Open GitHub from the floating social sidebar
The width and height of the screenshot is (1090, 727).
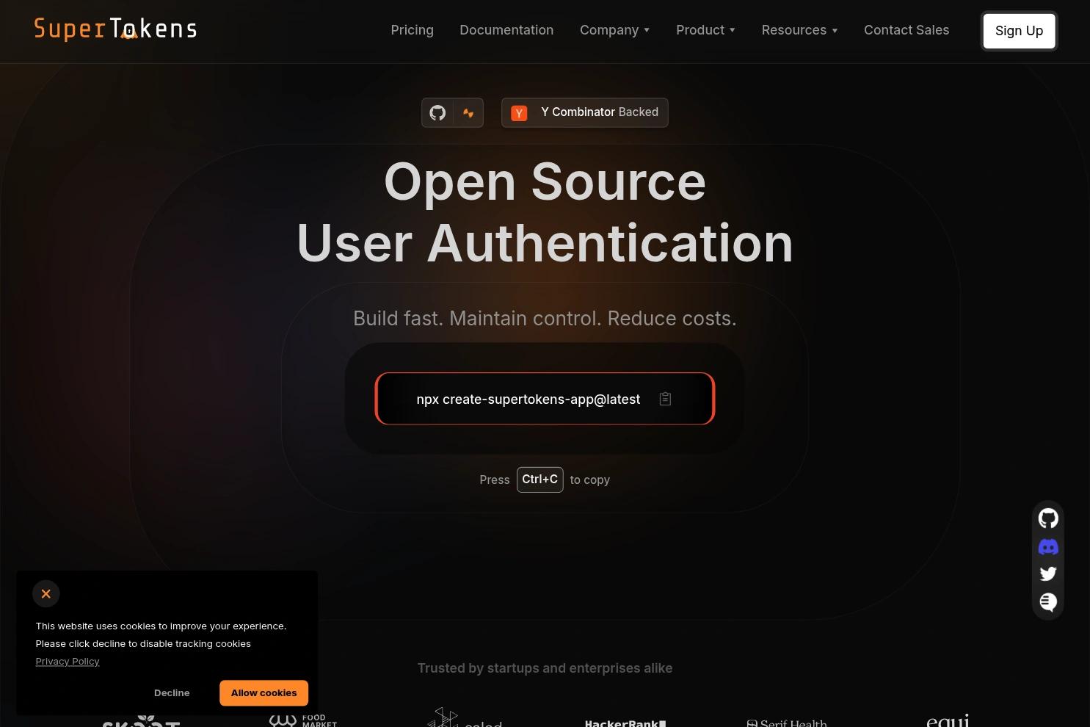1048,518
